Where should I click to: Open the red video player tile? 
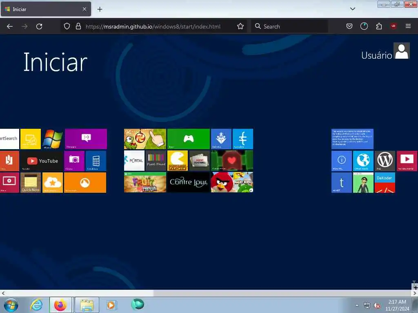pos(9,183)
